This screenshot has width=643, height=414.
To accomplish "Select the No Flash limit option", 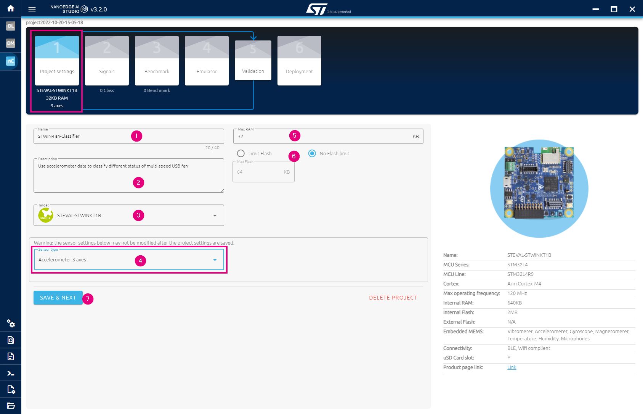I will click(312, 153).
